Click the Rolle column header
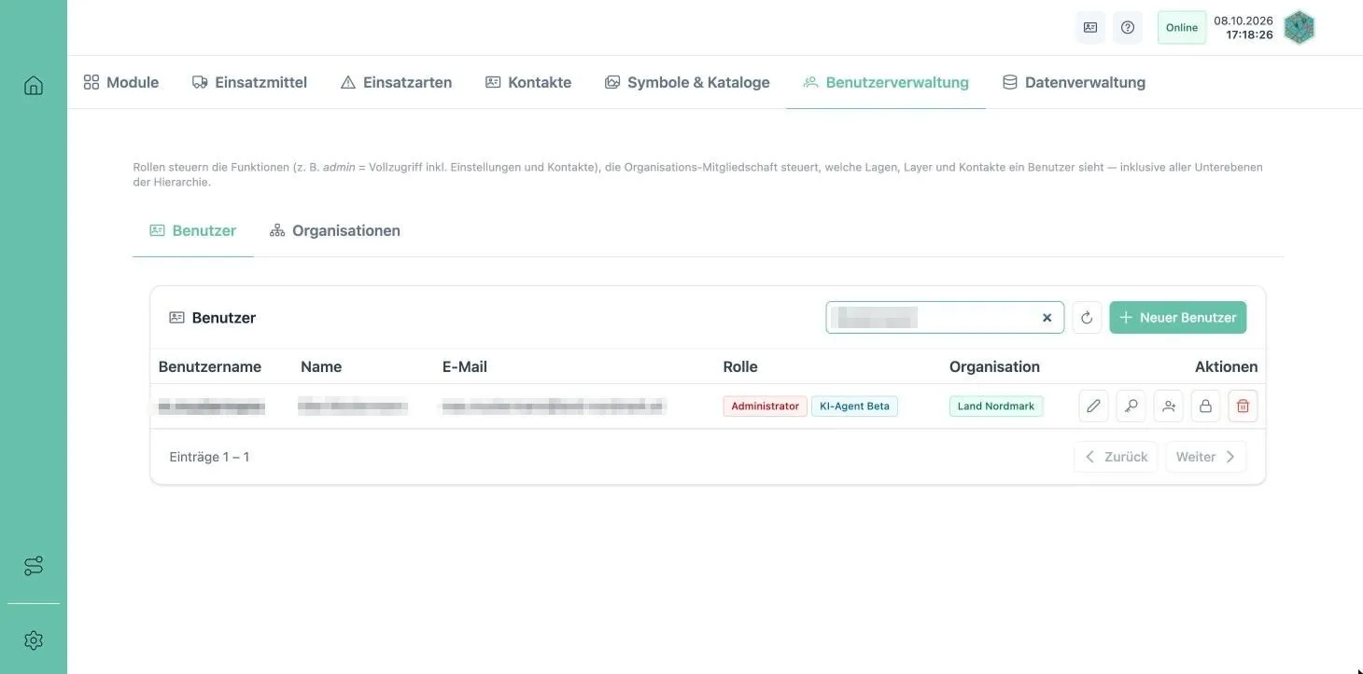 pos(740,366)
